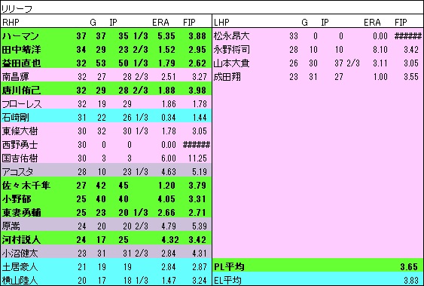424x286 pixels.
Task: Click 南昌輝 ERA value 2.51
Action: 169,77
